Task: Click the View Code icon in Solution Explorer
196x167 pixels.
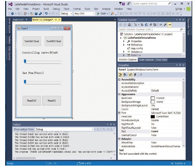Action: pos(161,25)
